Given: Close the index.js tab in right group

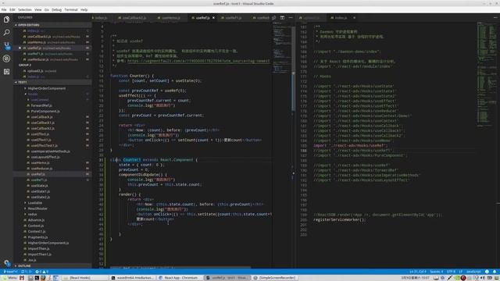Looking at the screenshot, I should point(354,18).
